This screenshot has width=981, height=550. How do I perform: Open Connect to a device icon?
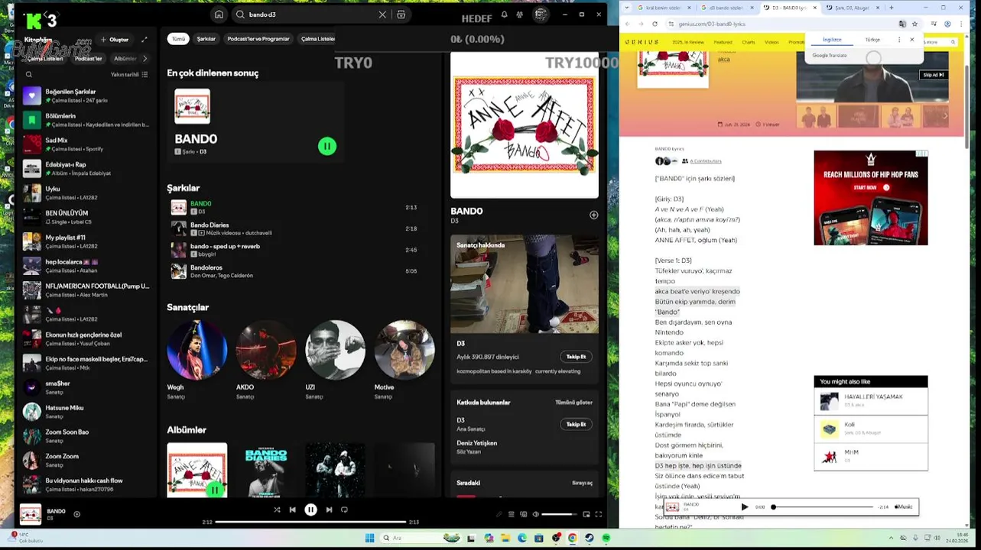[524, 514]
